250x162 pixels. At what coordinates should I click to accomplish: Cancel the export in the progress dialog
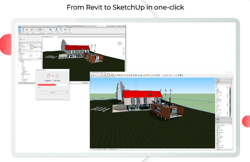pos(52,92)
